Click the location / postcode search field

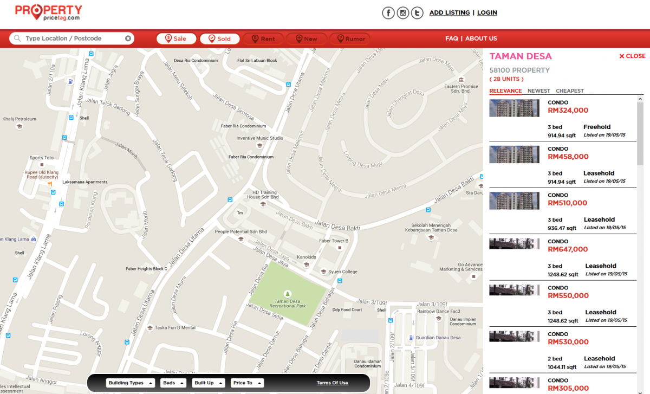tap(71, 38)
